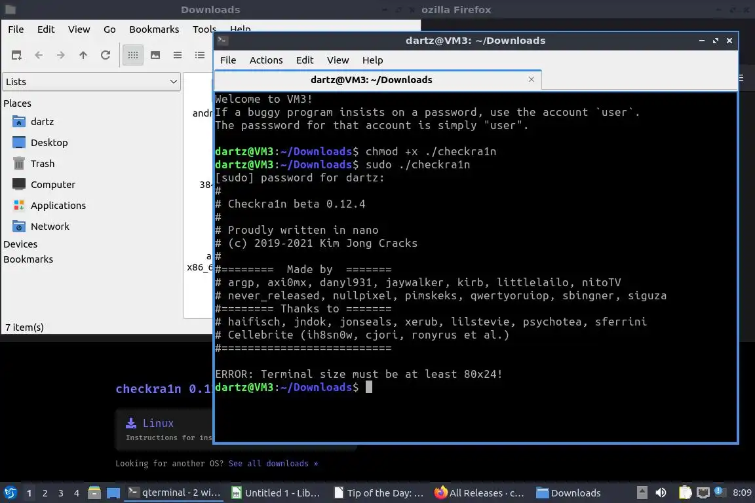755x503 pixels.
Task: Open Actions menu in qterminal
Action: click(x=266, y=60)
